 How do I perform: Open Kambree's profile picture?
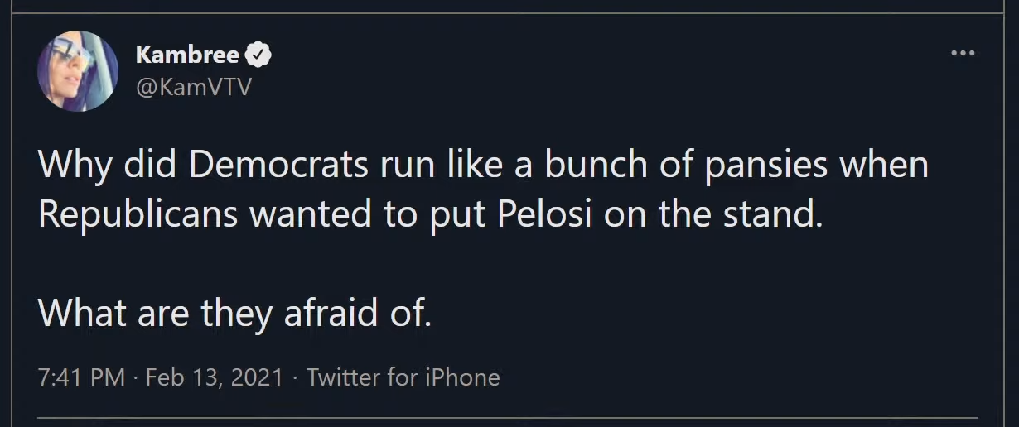click(78, 71)
